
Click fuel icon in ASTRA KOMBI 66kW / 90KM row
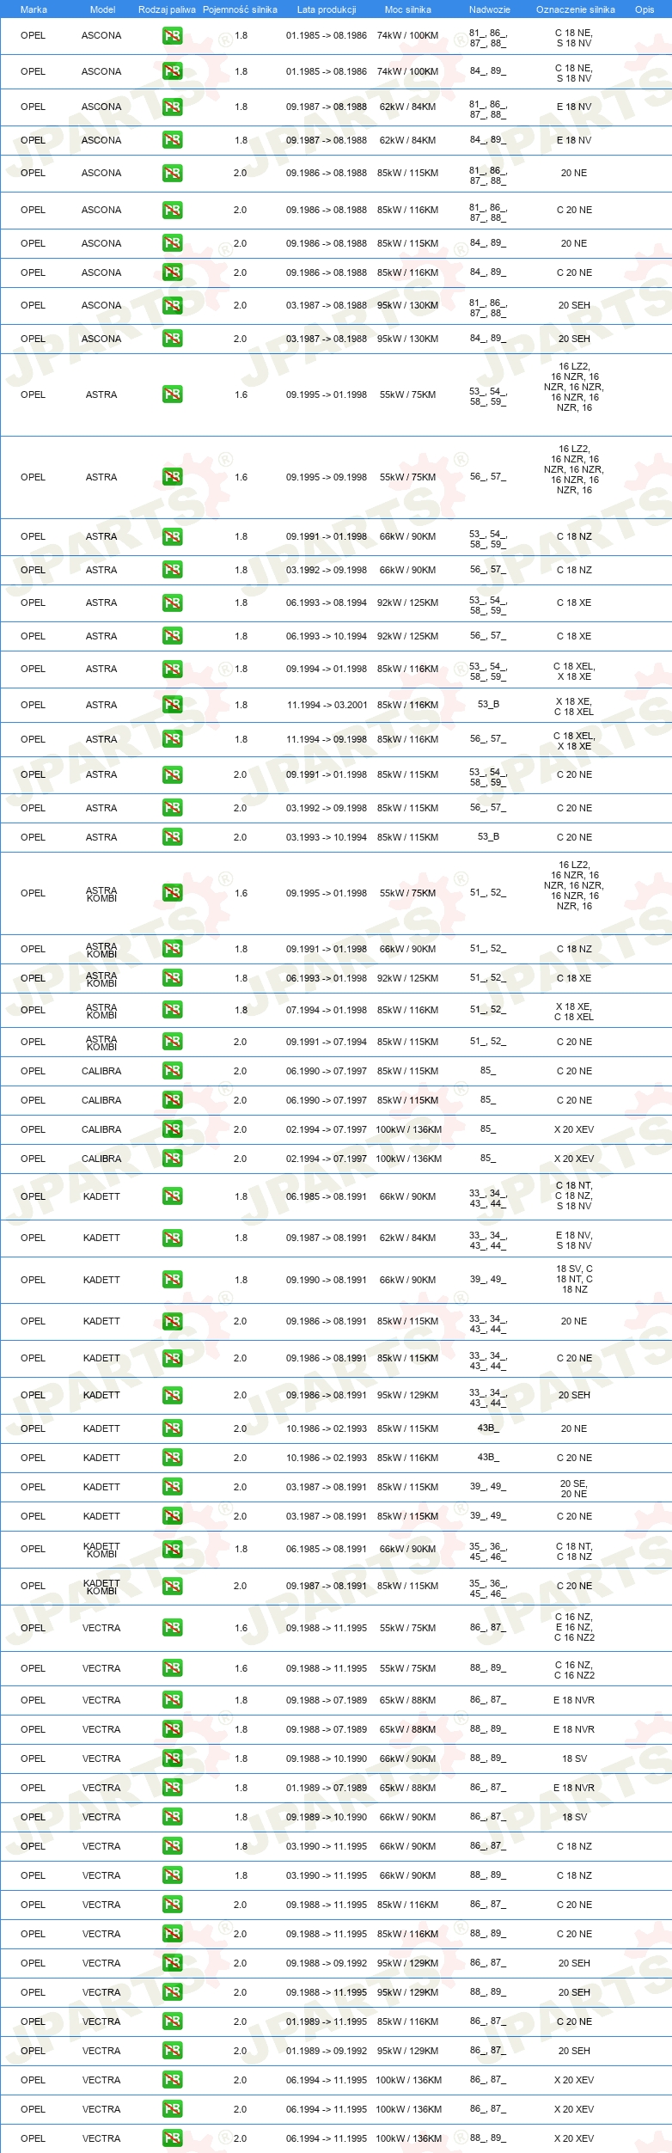click(x=173, y=949)
